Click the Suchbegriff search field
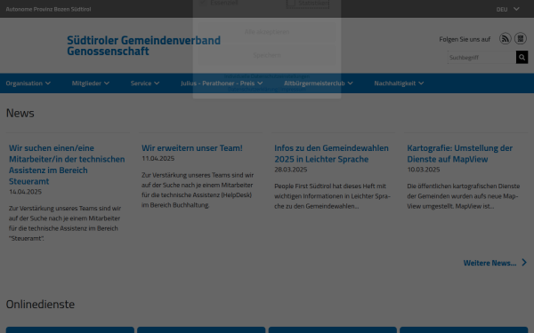The height and width of the screenshot is (333, 534). point(481,58)
